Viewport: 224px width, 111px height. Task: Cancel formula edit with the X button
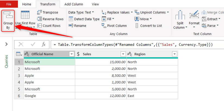coord(21,45)
